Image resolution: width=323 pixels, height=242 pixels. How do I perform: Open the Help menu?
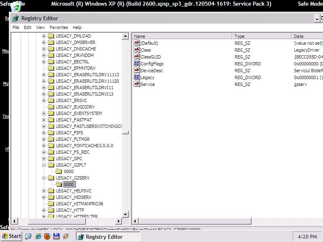(77, 27)
